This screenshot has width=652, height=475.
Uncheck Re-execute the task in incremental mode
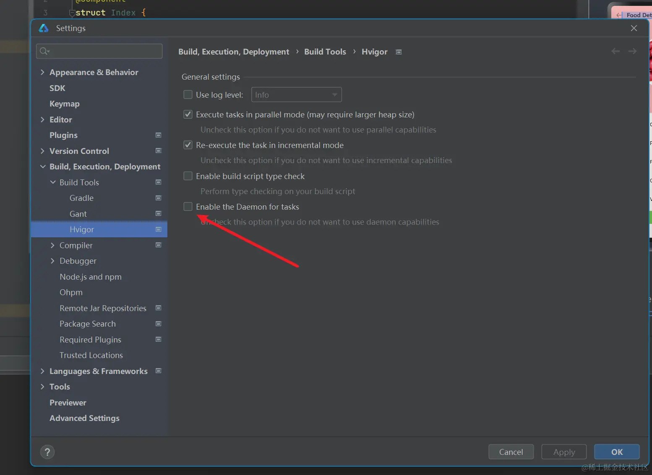pos(188,145)
